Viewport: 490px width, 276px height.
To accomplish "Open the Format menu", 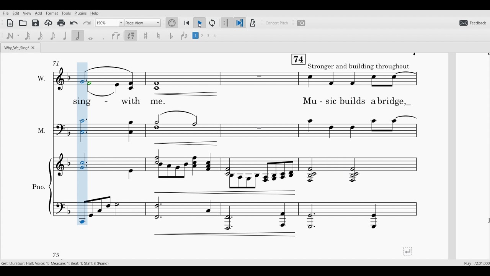I will [x=52, y=13].
